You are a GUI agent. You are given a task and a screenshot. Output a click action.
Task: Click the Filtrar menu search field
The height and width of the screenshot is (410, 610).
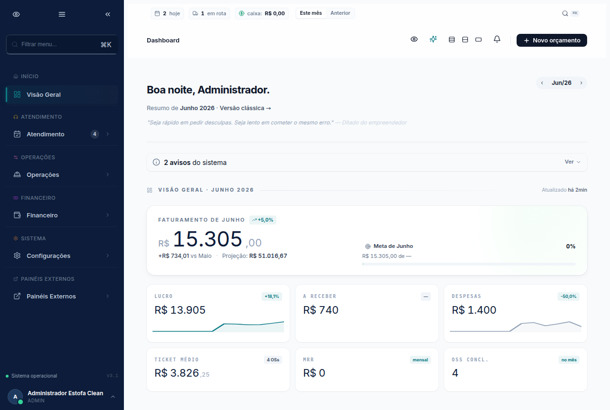coord(61,44)
